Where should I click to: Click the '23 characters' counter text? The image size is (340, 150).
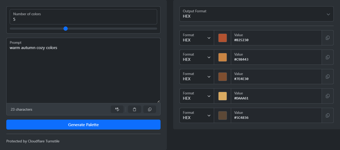point(22,109)
